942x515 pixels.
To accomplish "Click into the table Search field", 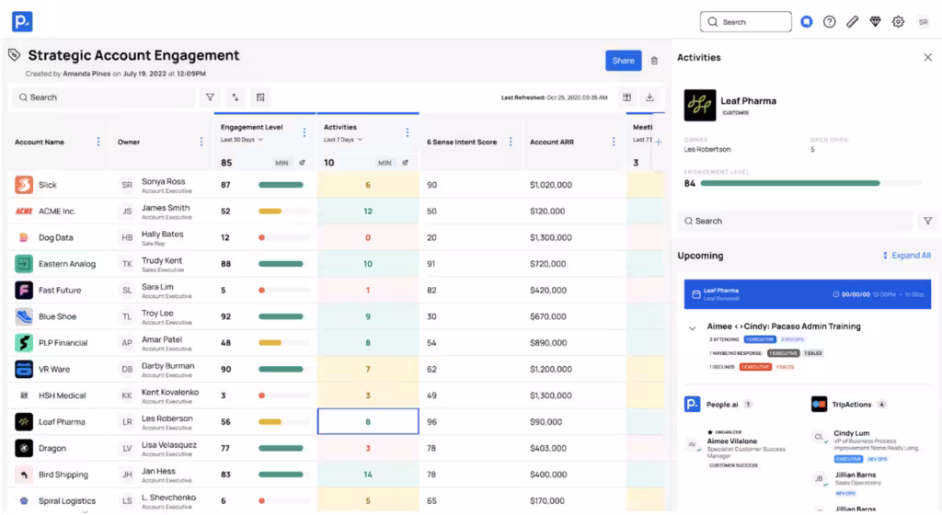I will pos(103,97).
